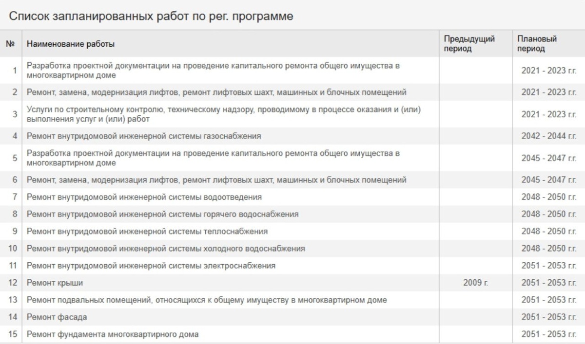
Task: Click 'Ремонт внутридомовой инженерной системы газоснабжения'
Action: tap(144, 136)
